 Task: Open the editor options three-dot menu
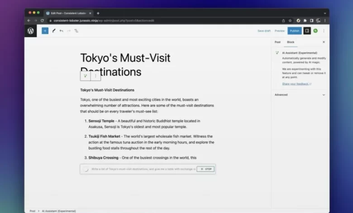324,31
